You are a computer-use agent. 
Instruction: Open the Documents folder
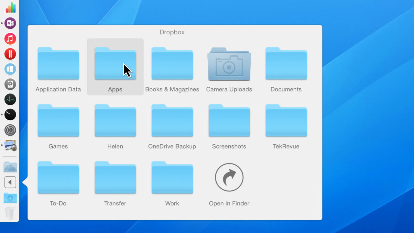pos(286,63)
